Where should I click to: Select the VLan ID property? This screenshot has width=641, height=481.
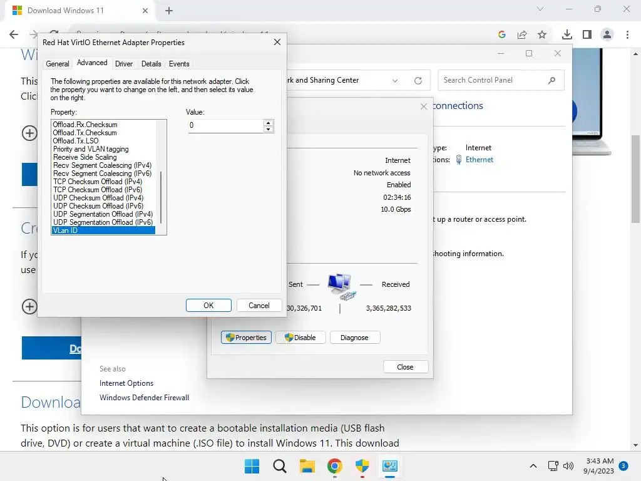[103, 230]
